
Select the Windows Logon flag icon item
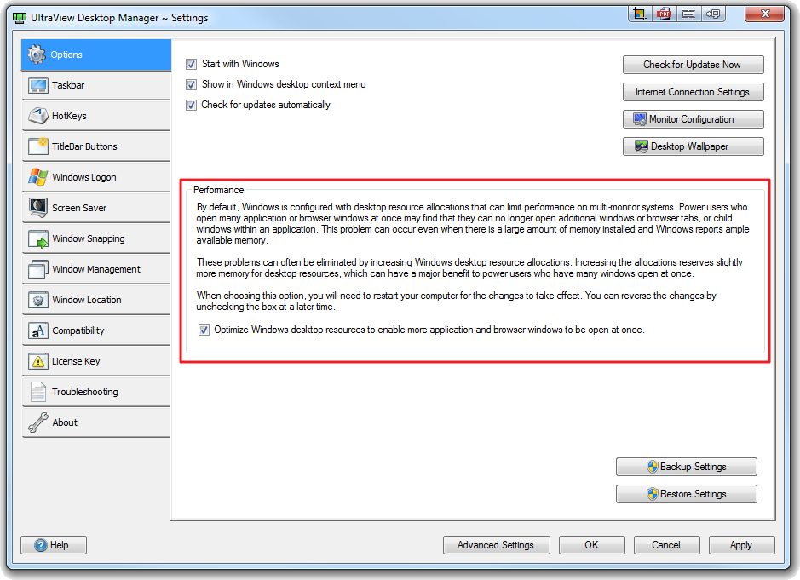96,177
